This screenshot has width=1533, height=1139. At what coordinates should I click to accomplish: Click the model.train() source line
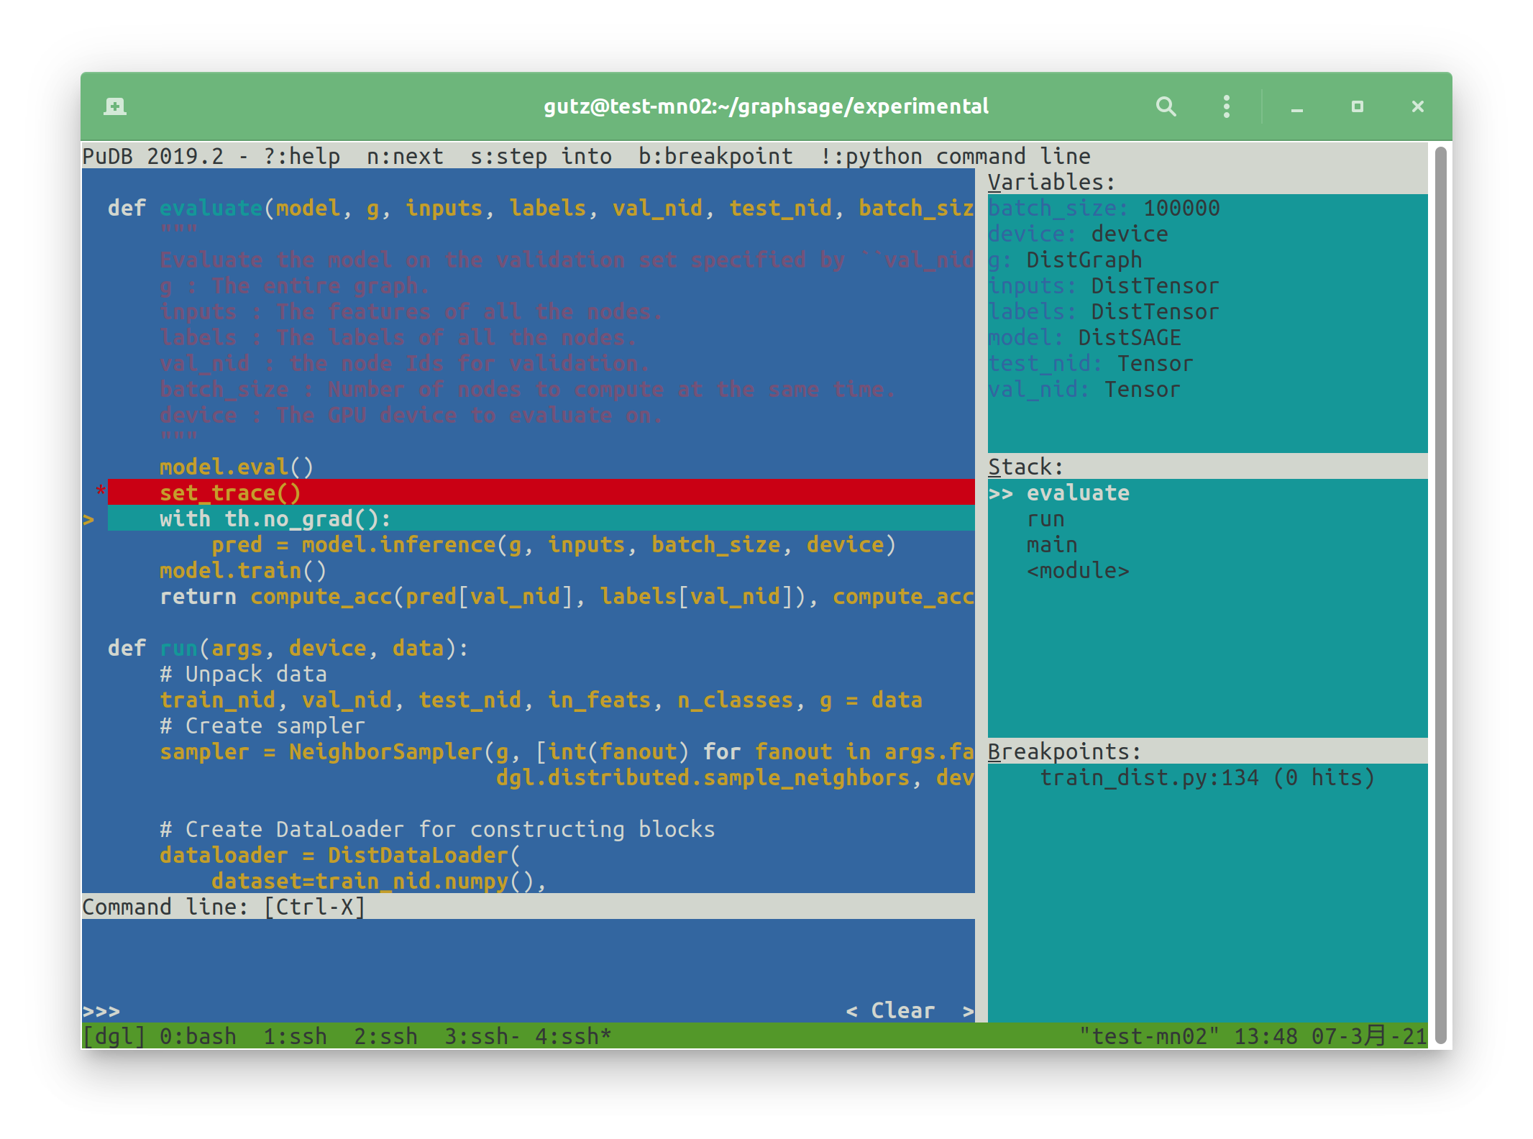click(x=243, y=570)
